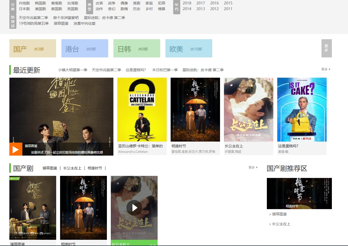Choose the 历史 genre
The width and height of the screenshot is (348, 246).
tap(137, 9)
